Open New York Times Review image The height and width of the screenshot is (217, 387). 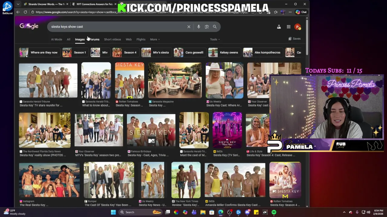click(x=186, y=180)
